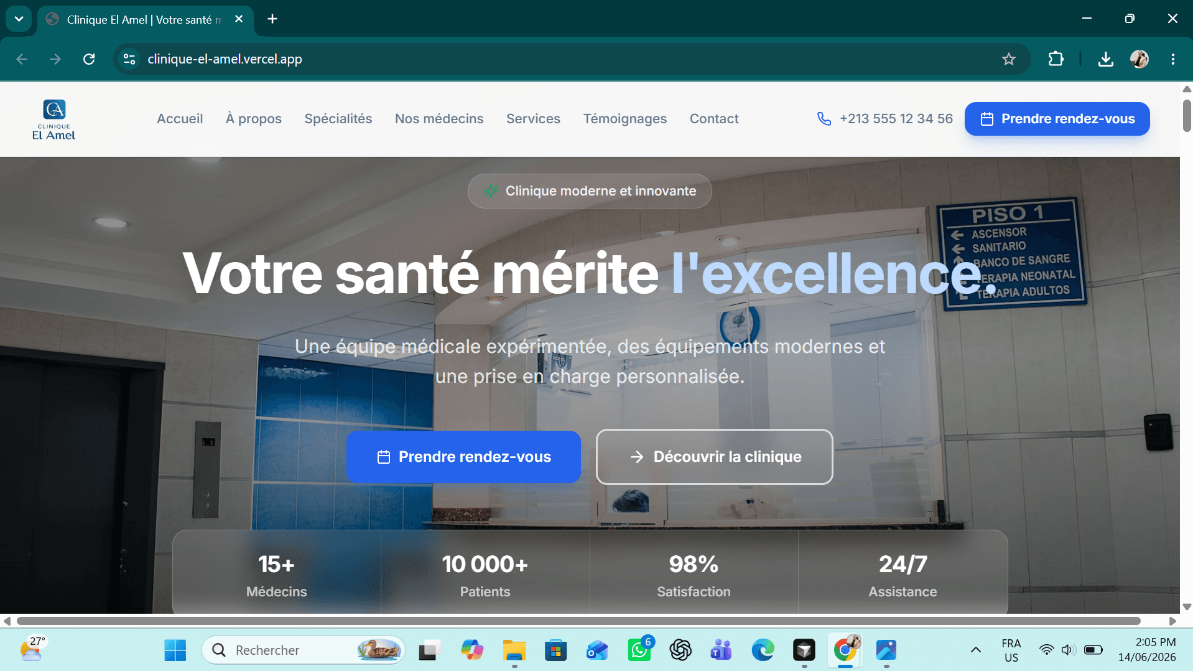Open ChatGPT from the taskbar

coord(680,650)
